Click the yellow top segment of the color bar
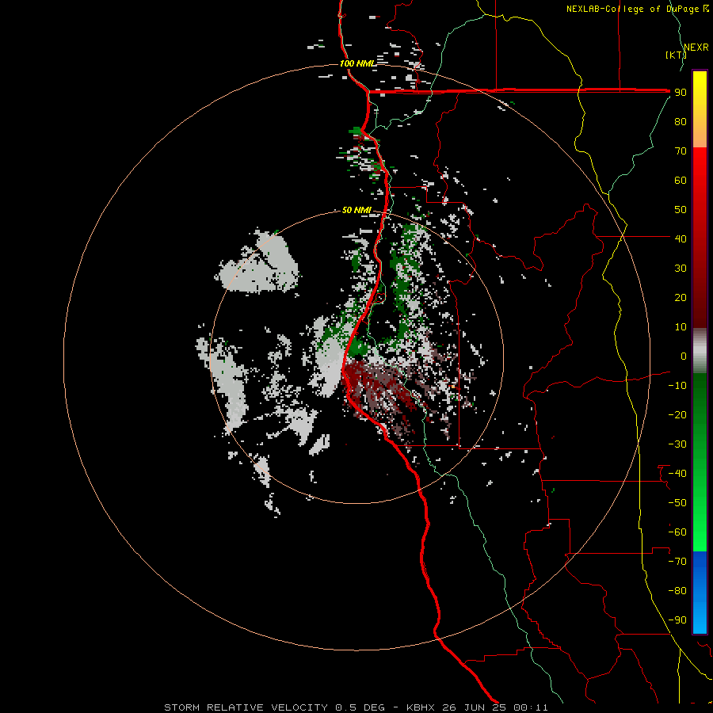The height and width of the screenshot is (713, 713). (x=700, y=109)
